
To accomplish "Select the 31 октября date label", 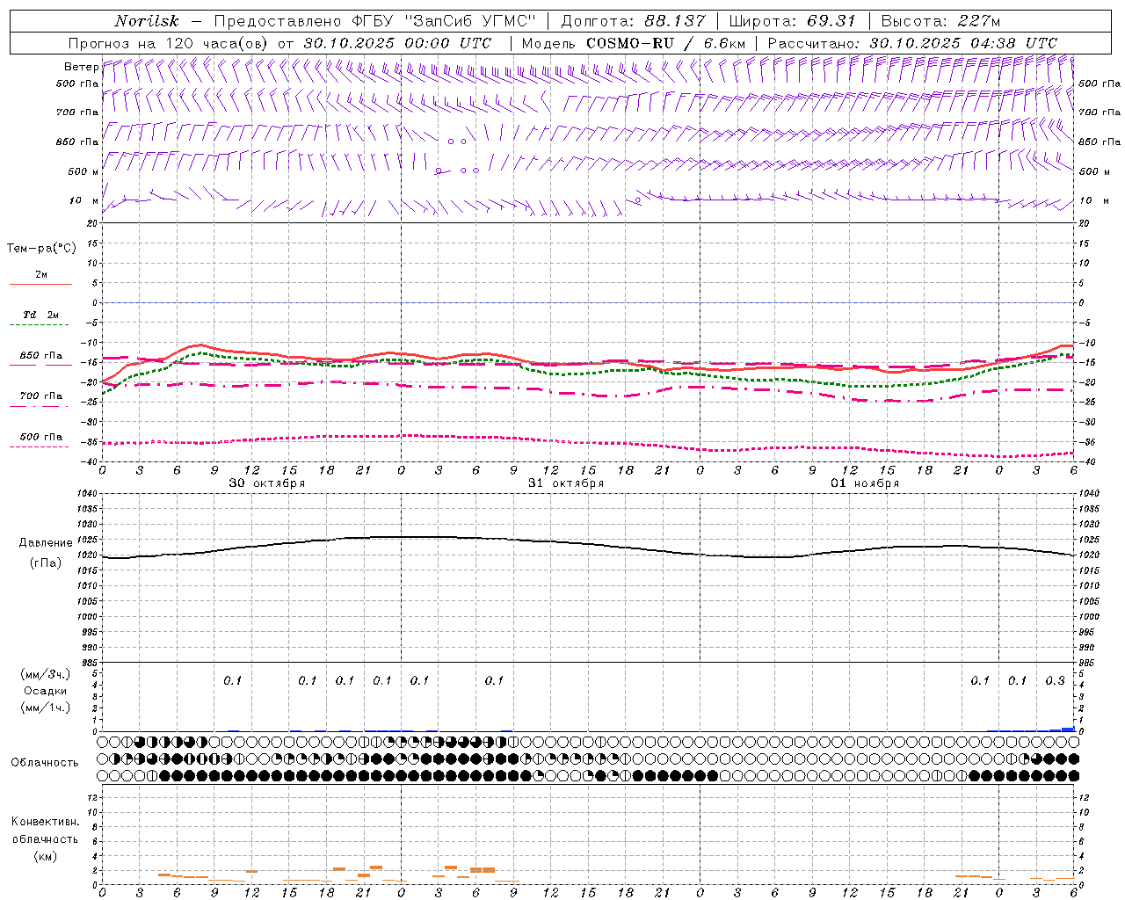I will point(566,483).
